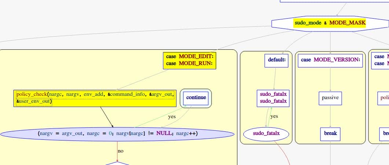The height and width of the screenshot is (165, 389).
Task: Click the rectangular sudo_fatalx double-line node
Action: tap(273, 98)
